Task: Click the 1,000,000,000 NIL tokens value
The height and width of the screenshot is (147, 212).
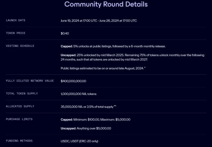Action: tap(79, 94)
